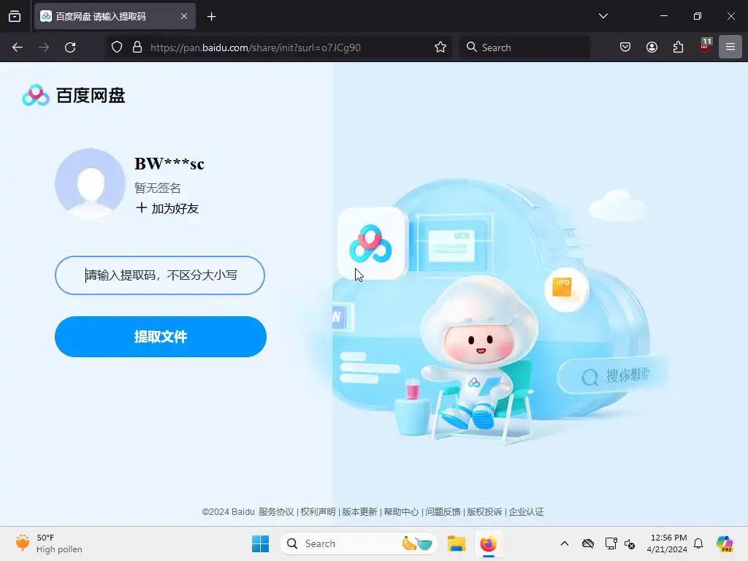Open the 帮助中心 footer link
The width and height of the screenshot is (748, 561).
click(x=401, y=512)
